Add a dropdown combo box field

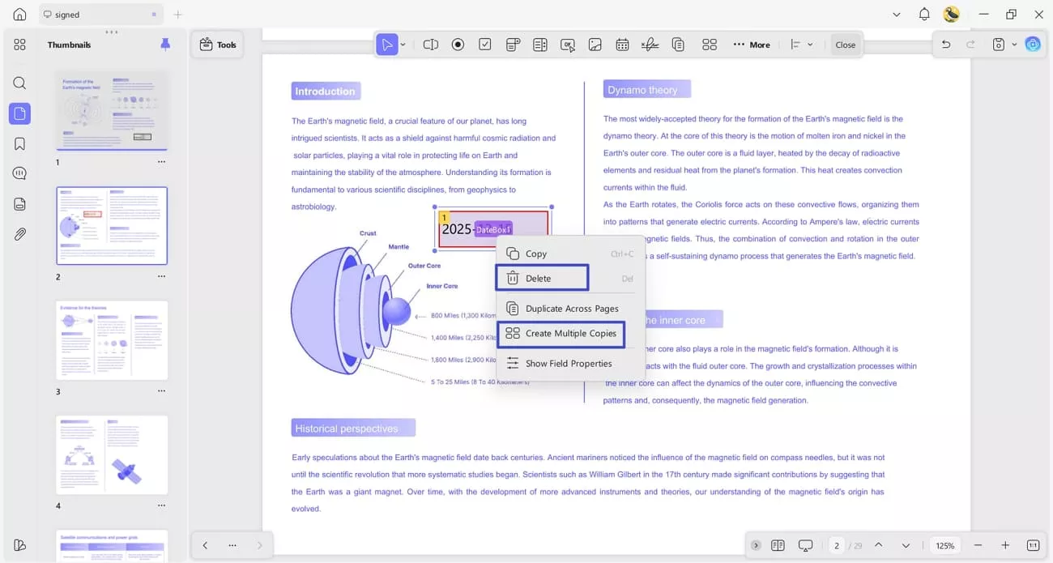(x=513, y=45)
